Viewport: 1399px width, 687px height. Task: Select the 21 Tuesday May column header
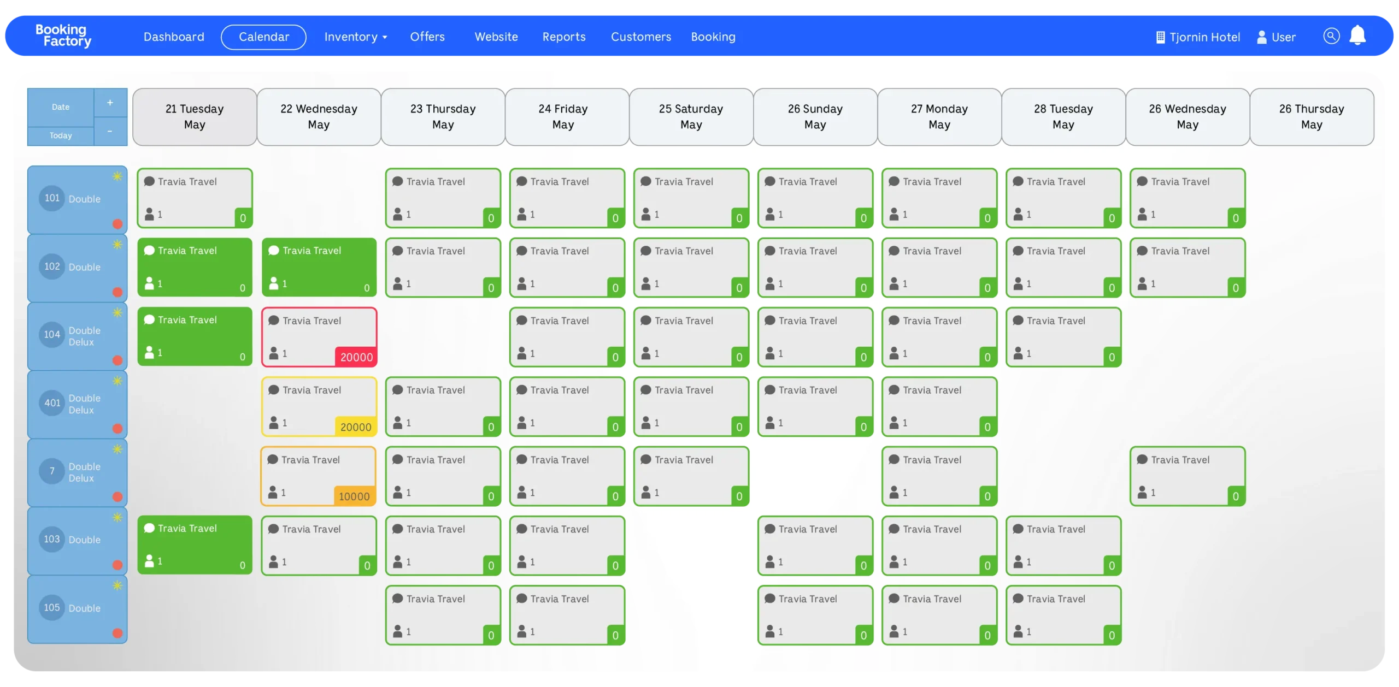195,117
